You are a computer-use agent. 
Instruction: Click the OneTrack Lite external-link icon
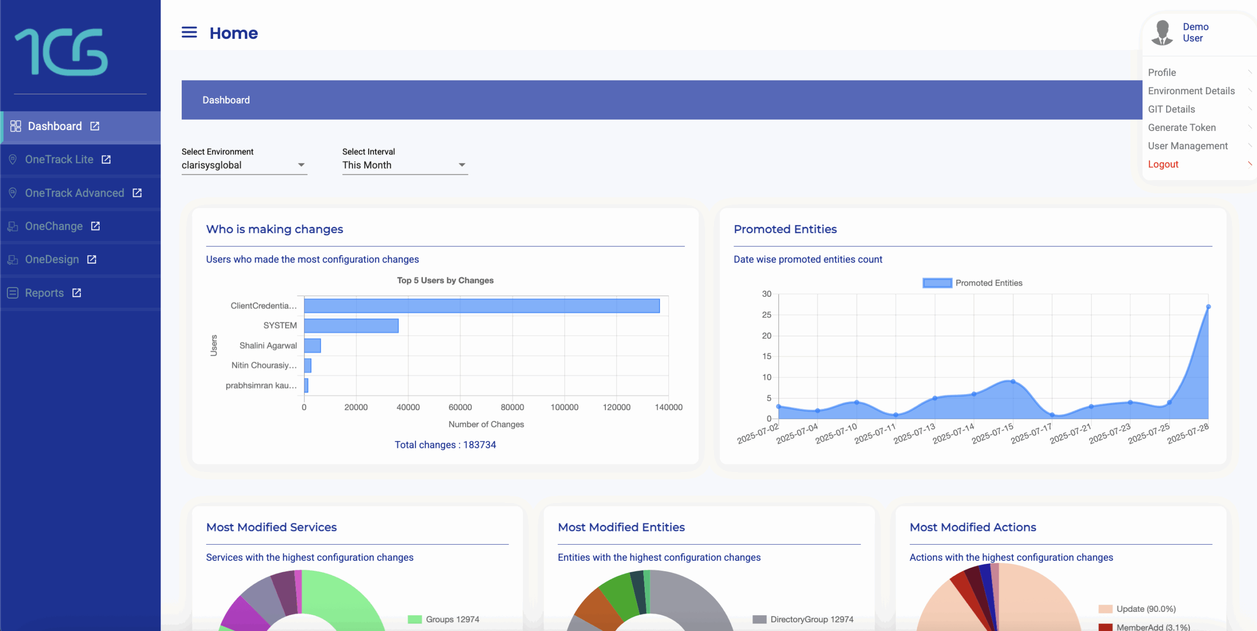point(106,159)
